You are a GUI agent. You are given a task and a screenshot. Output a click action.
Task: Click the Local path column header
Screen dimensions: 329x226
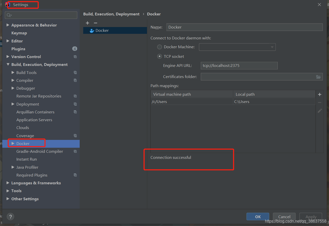click(x=274, y=94)
